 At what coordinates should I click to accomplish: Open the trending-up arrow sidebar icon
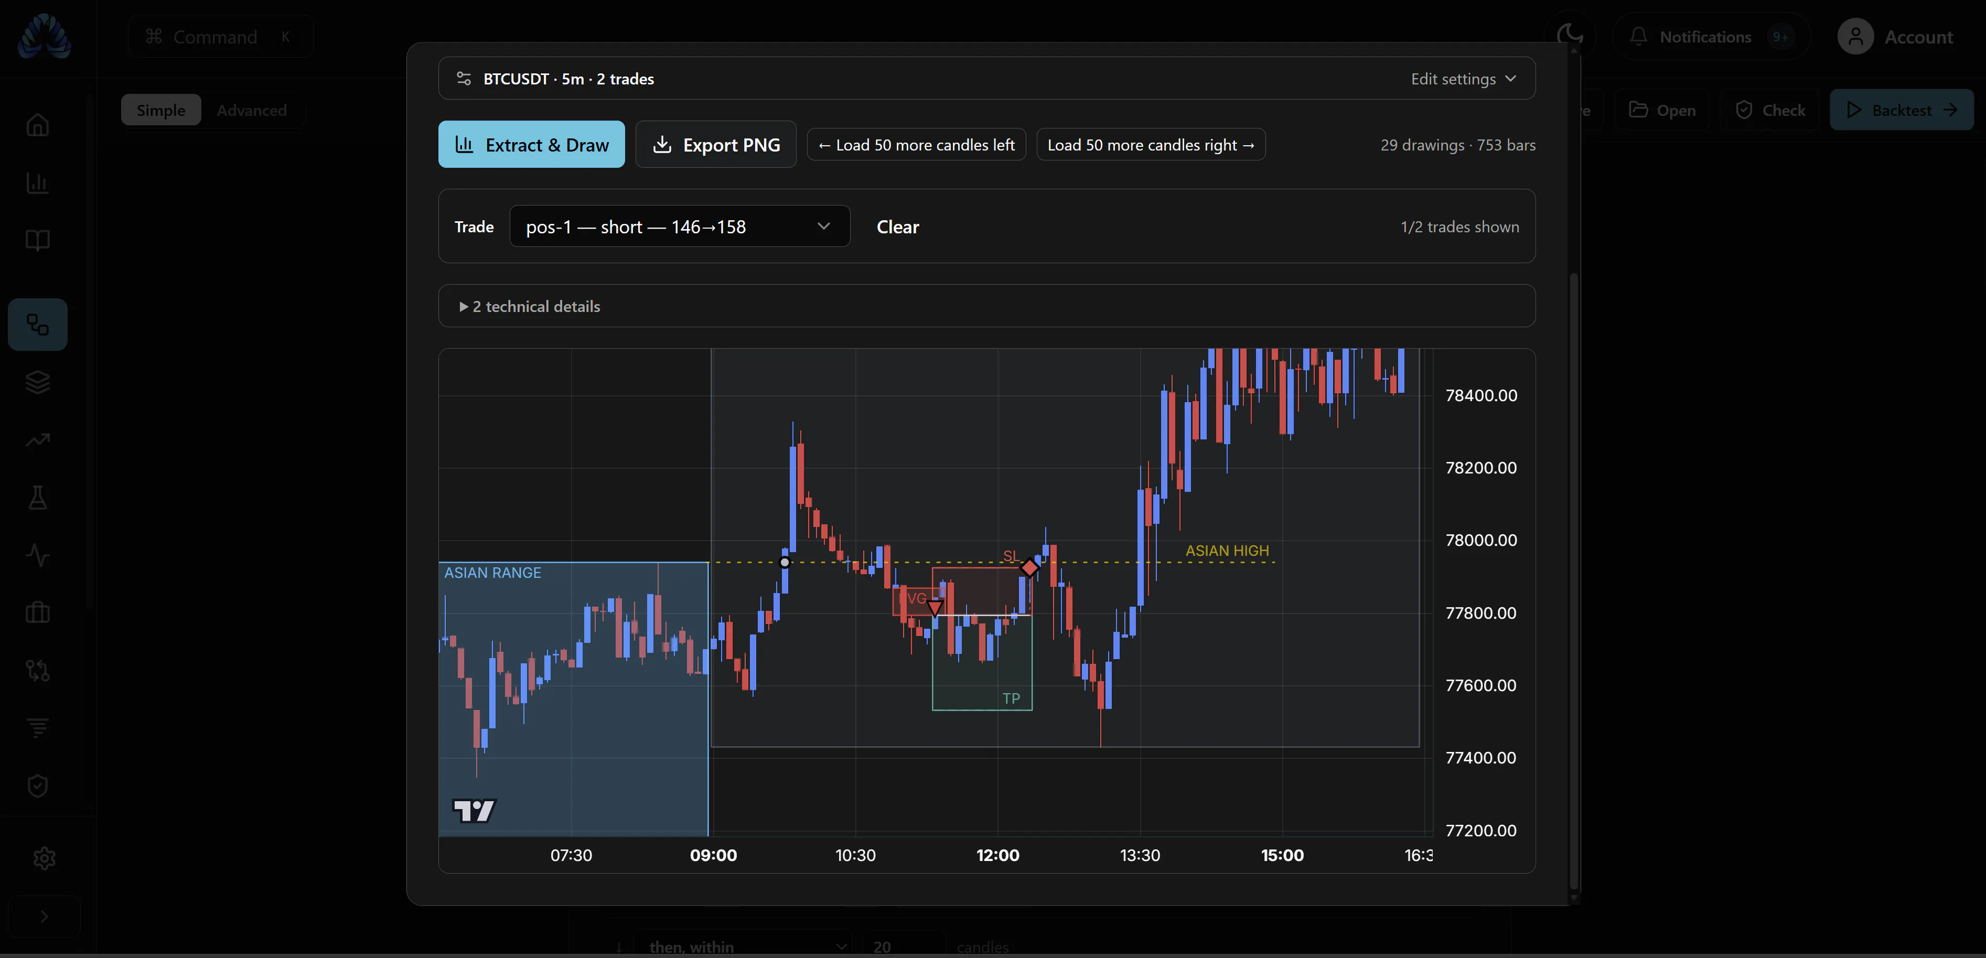coord(38,440)
